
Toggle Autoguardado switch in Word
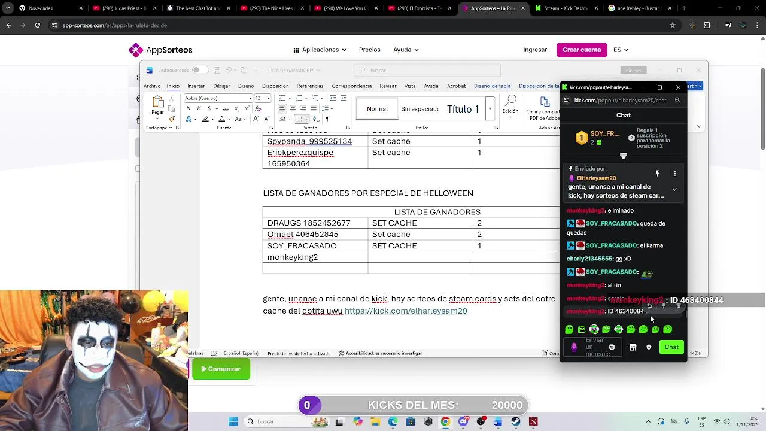[200, 70]
